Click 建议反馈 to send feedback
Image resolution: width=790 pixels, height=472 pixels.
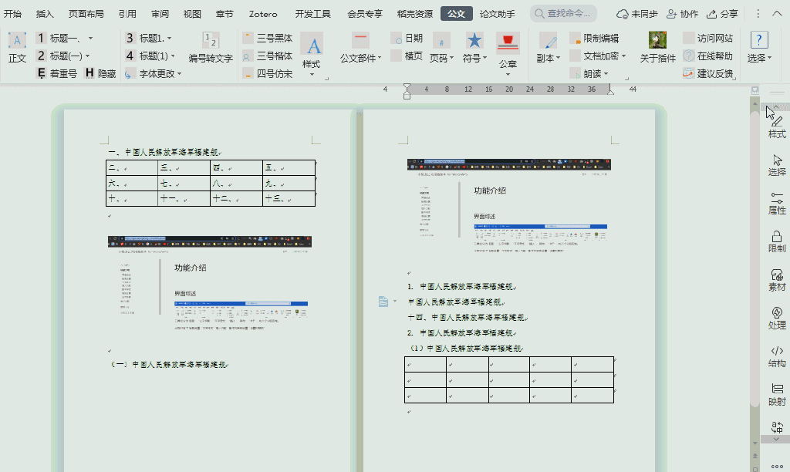point(708,73)
